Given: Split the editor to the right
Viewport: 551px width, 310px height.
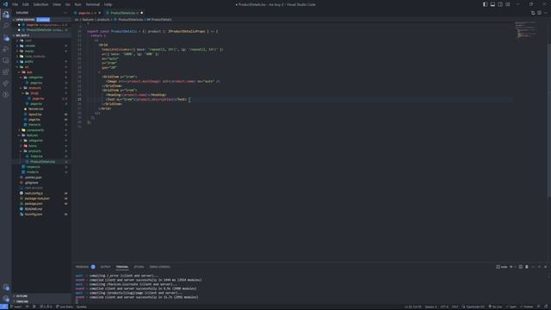Looking at the screenshot, I should point(539,13).
